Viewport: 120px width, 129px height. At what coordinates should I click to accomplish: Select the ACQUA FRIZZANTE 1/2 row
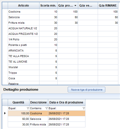tap(63, 34)
